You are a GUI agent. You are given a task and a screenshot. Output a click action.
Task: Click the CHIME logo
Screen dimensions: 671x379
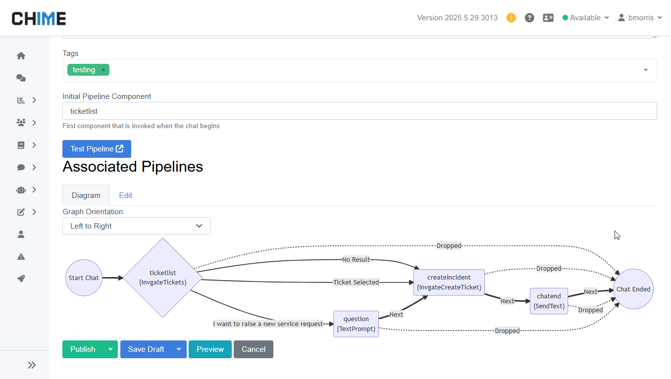(x=39, y=18)
